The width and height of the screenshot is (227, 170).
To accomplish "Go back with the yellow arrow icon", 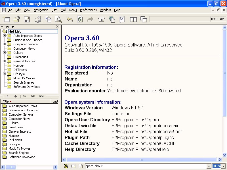I will coord(70,19).
